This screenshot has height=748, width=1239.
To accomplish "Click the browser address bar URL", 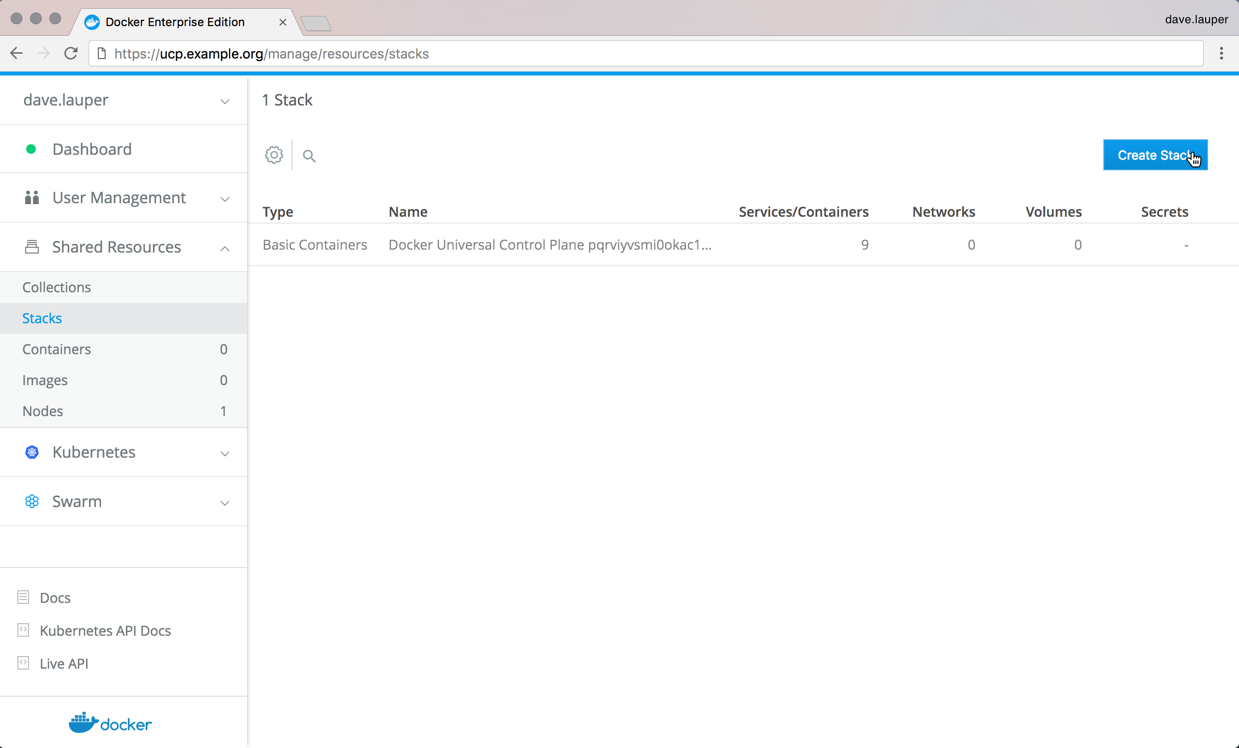I will [272, 54].
